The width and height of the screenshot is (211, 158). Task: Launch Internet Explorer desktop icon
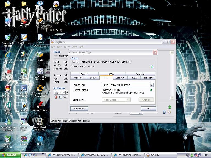pyautogui.click(x=8, y=58)
